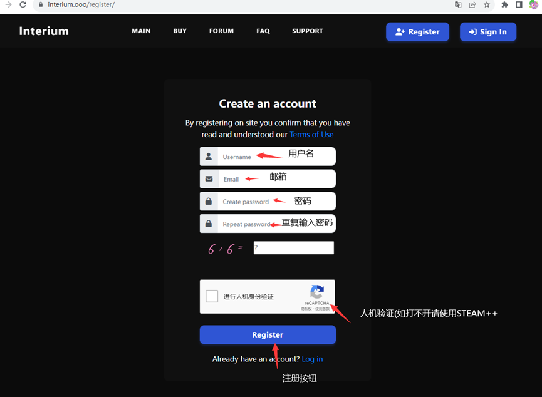Click the browser reload icon

click(x=23, y=4)
